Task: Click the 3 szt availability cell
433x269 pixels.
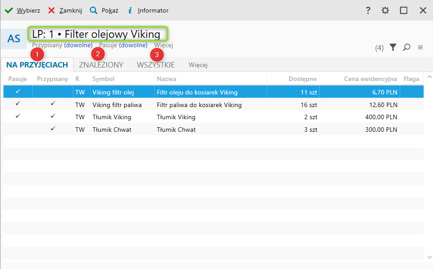Action: click(x=311, y=130)
